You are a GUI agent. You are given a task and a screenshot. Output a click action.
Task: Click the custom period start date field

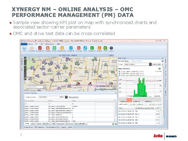pyautogui.click(x=137, y=104)
